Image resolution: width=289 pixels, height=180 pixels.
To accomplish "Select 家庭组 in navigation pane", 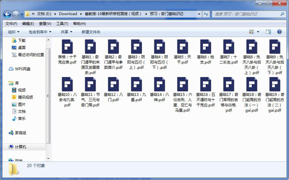I will click(17, 133).
